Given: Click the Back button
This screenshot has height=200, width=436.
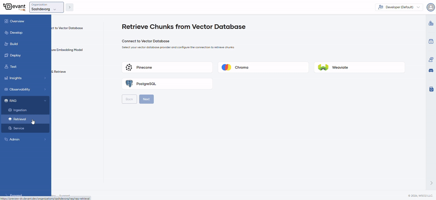Looking at the screenshot, I should 129,99.
